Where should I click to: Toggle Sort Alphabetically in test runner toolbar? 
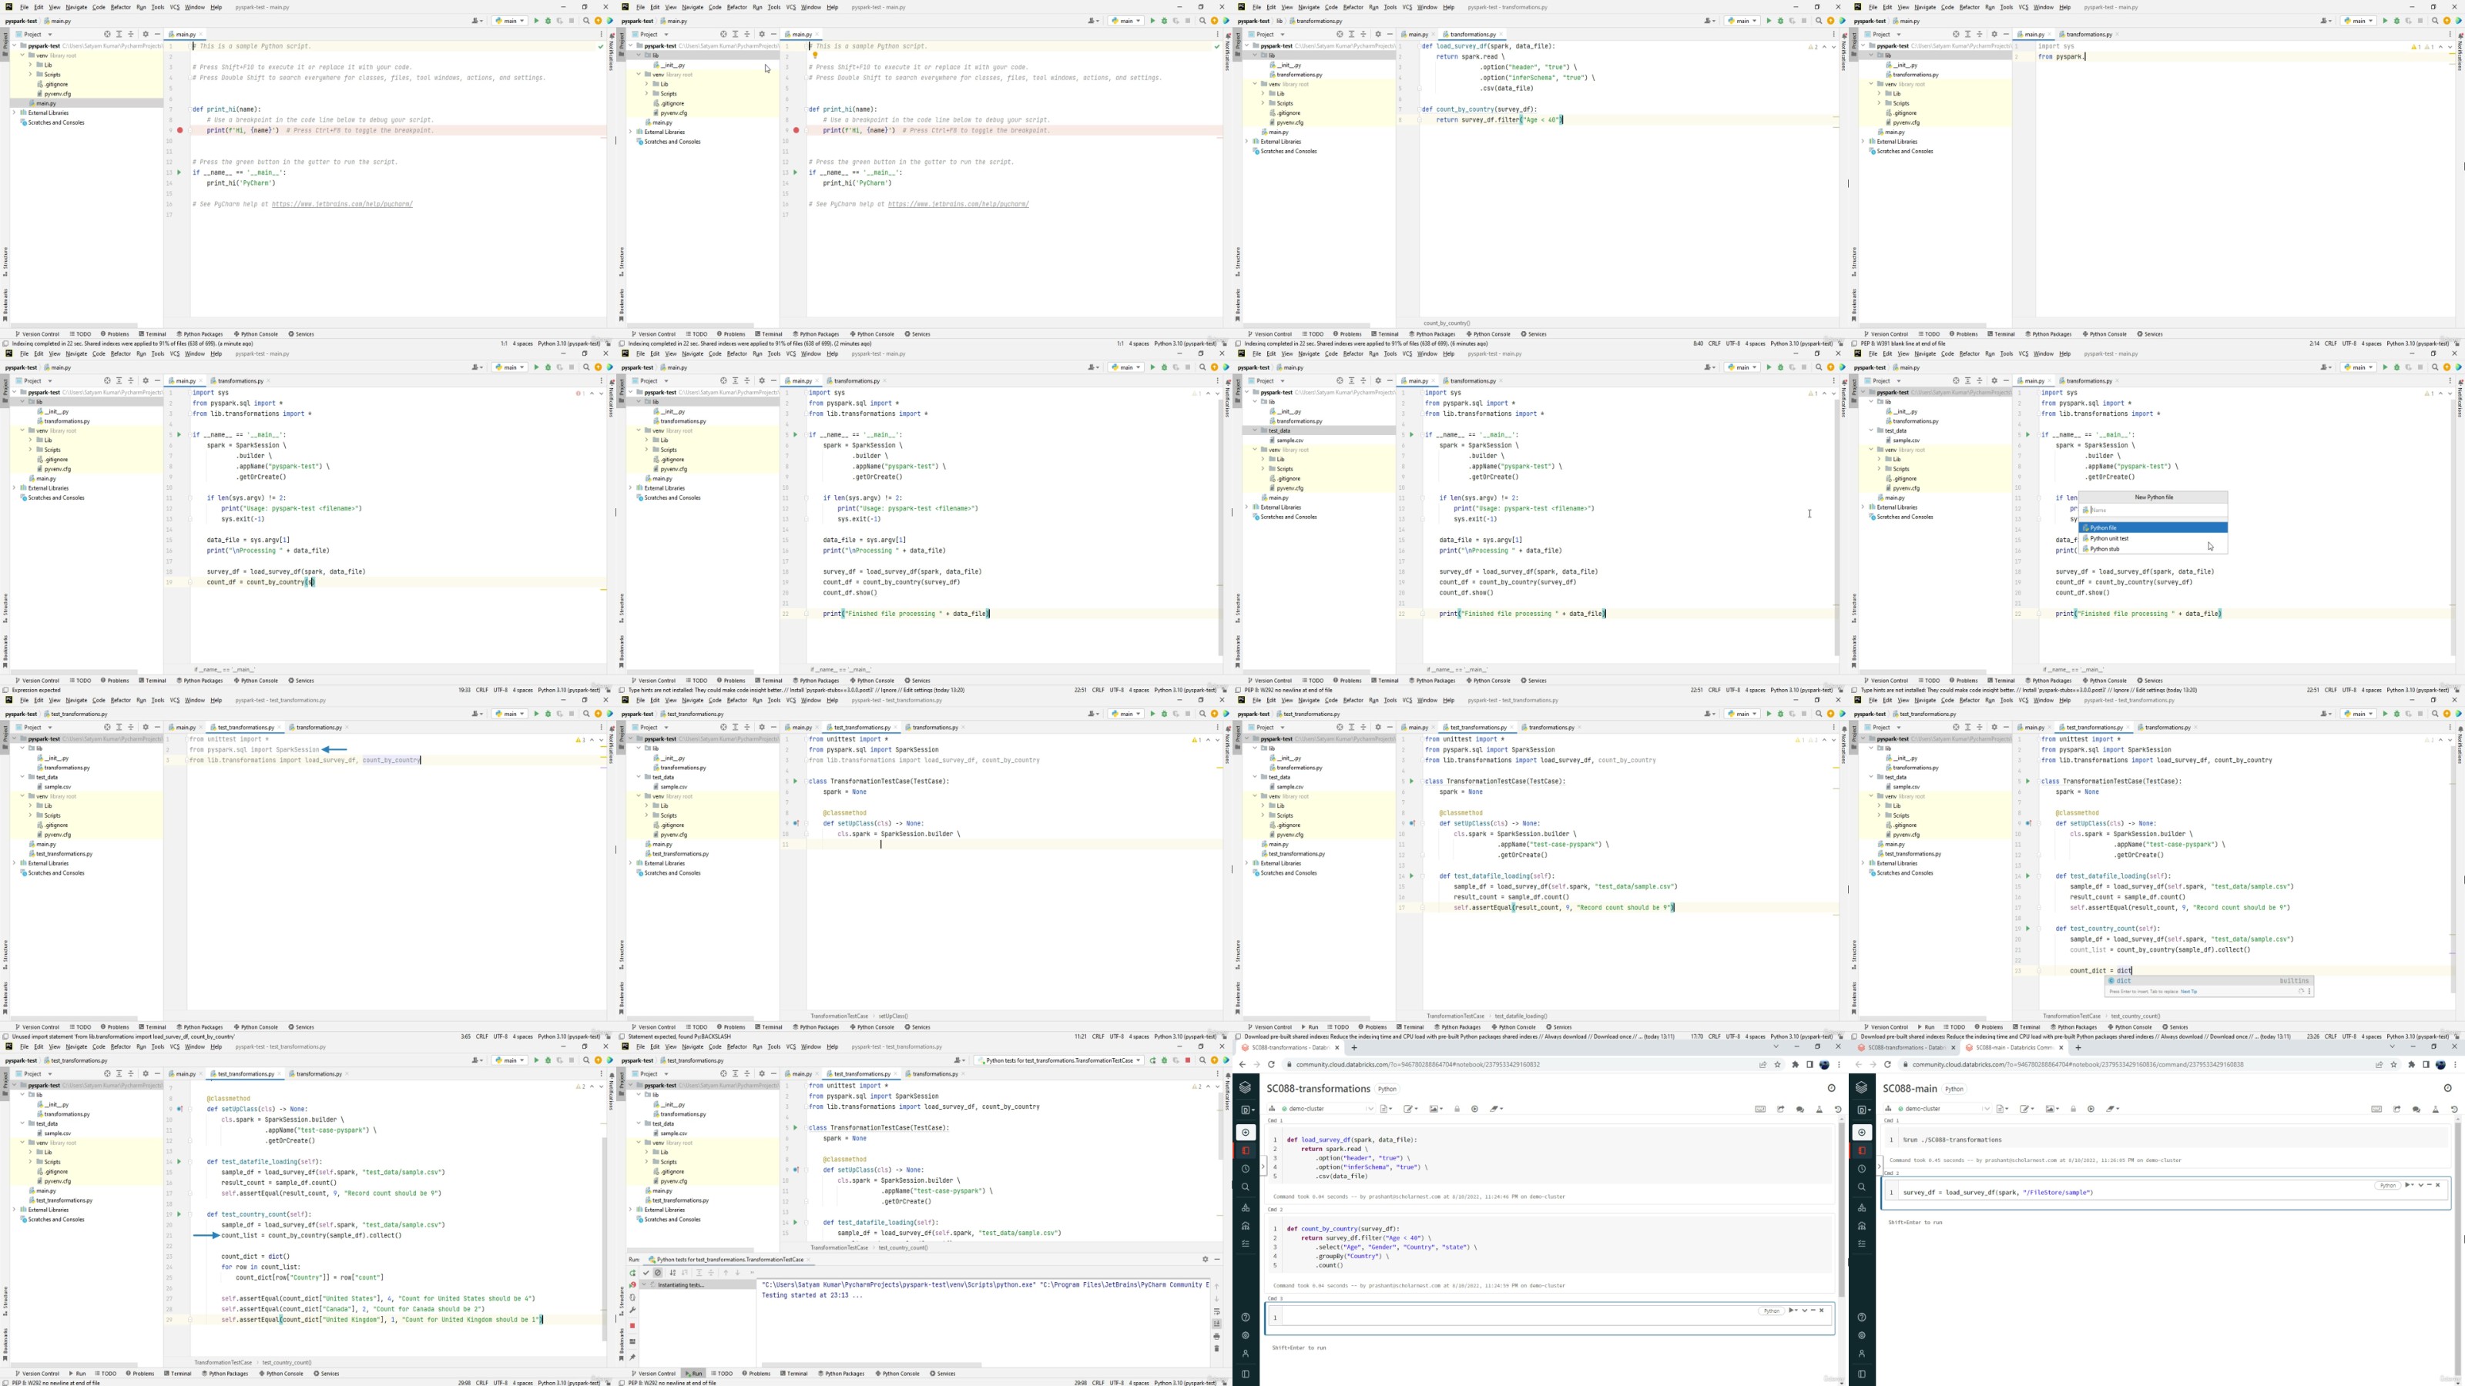click(x=672, y=1273)
